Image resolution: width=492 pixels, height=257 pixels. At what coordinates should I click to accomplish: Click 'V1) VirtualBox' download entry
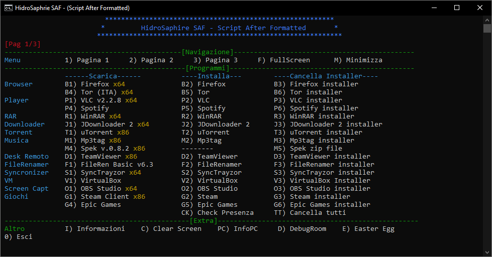(x=93, y=181)
